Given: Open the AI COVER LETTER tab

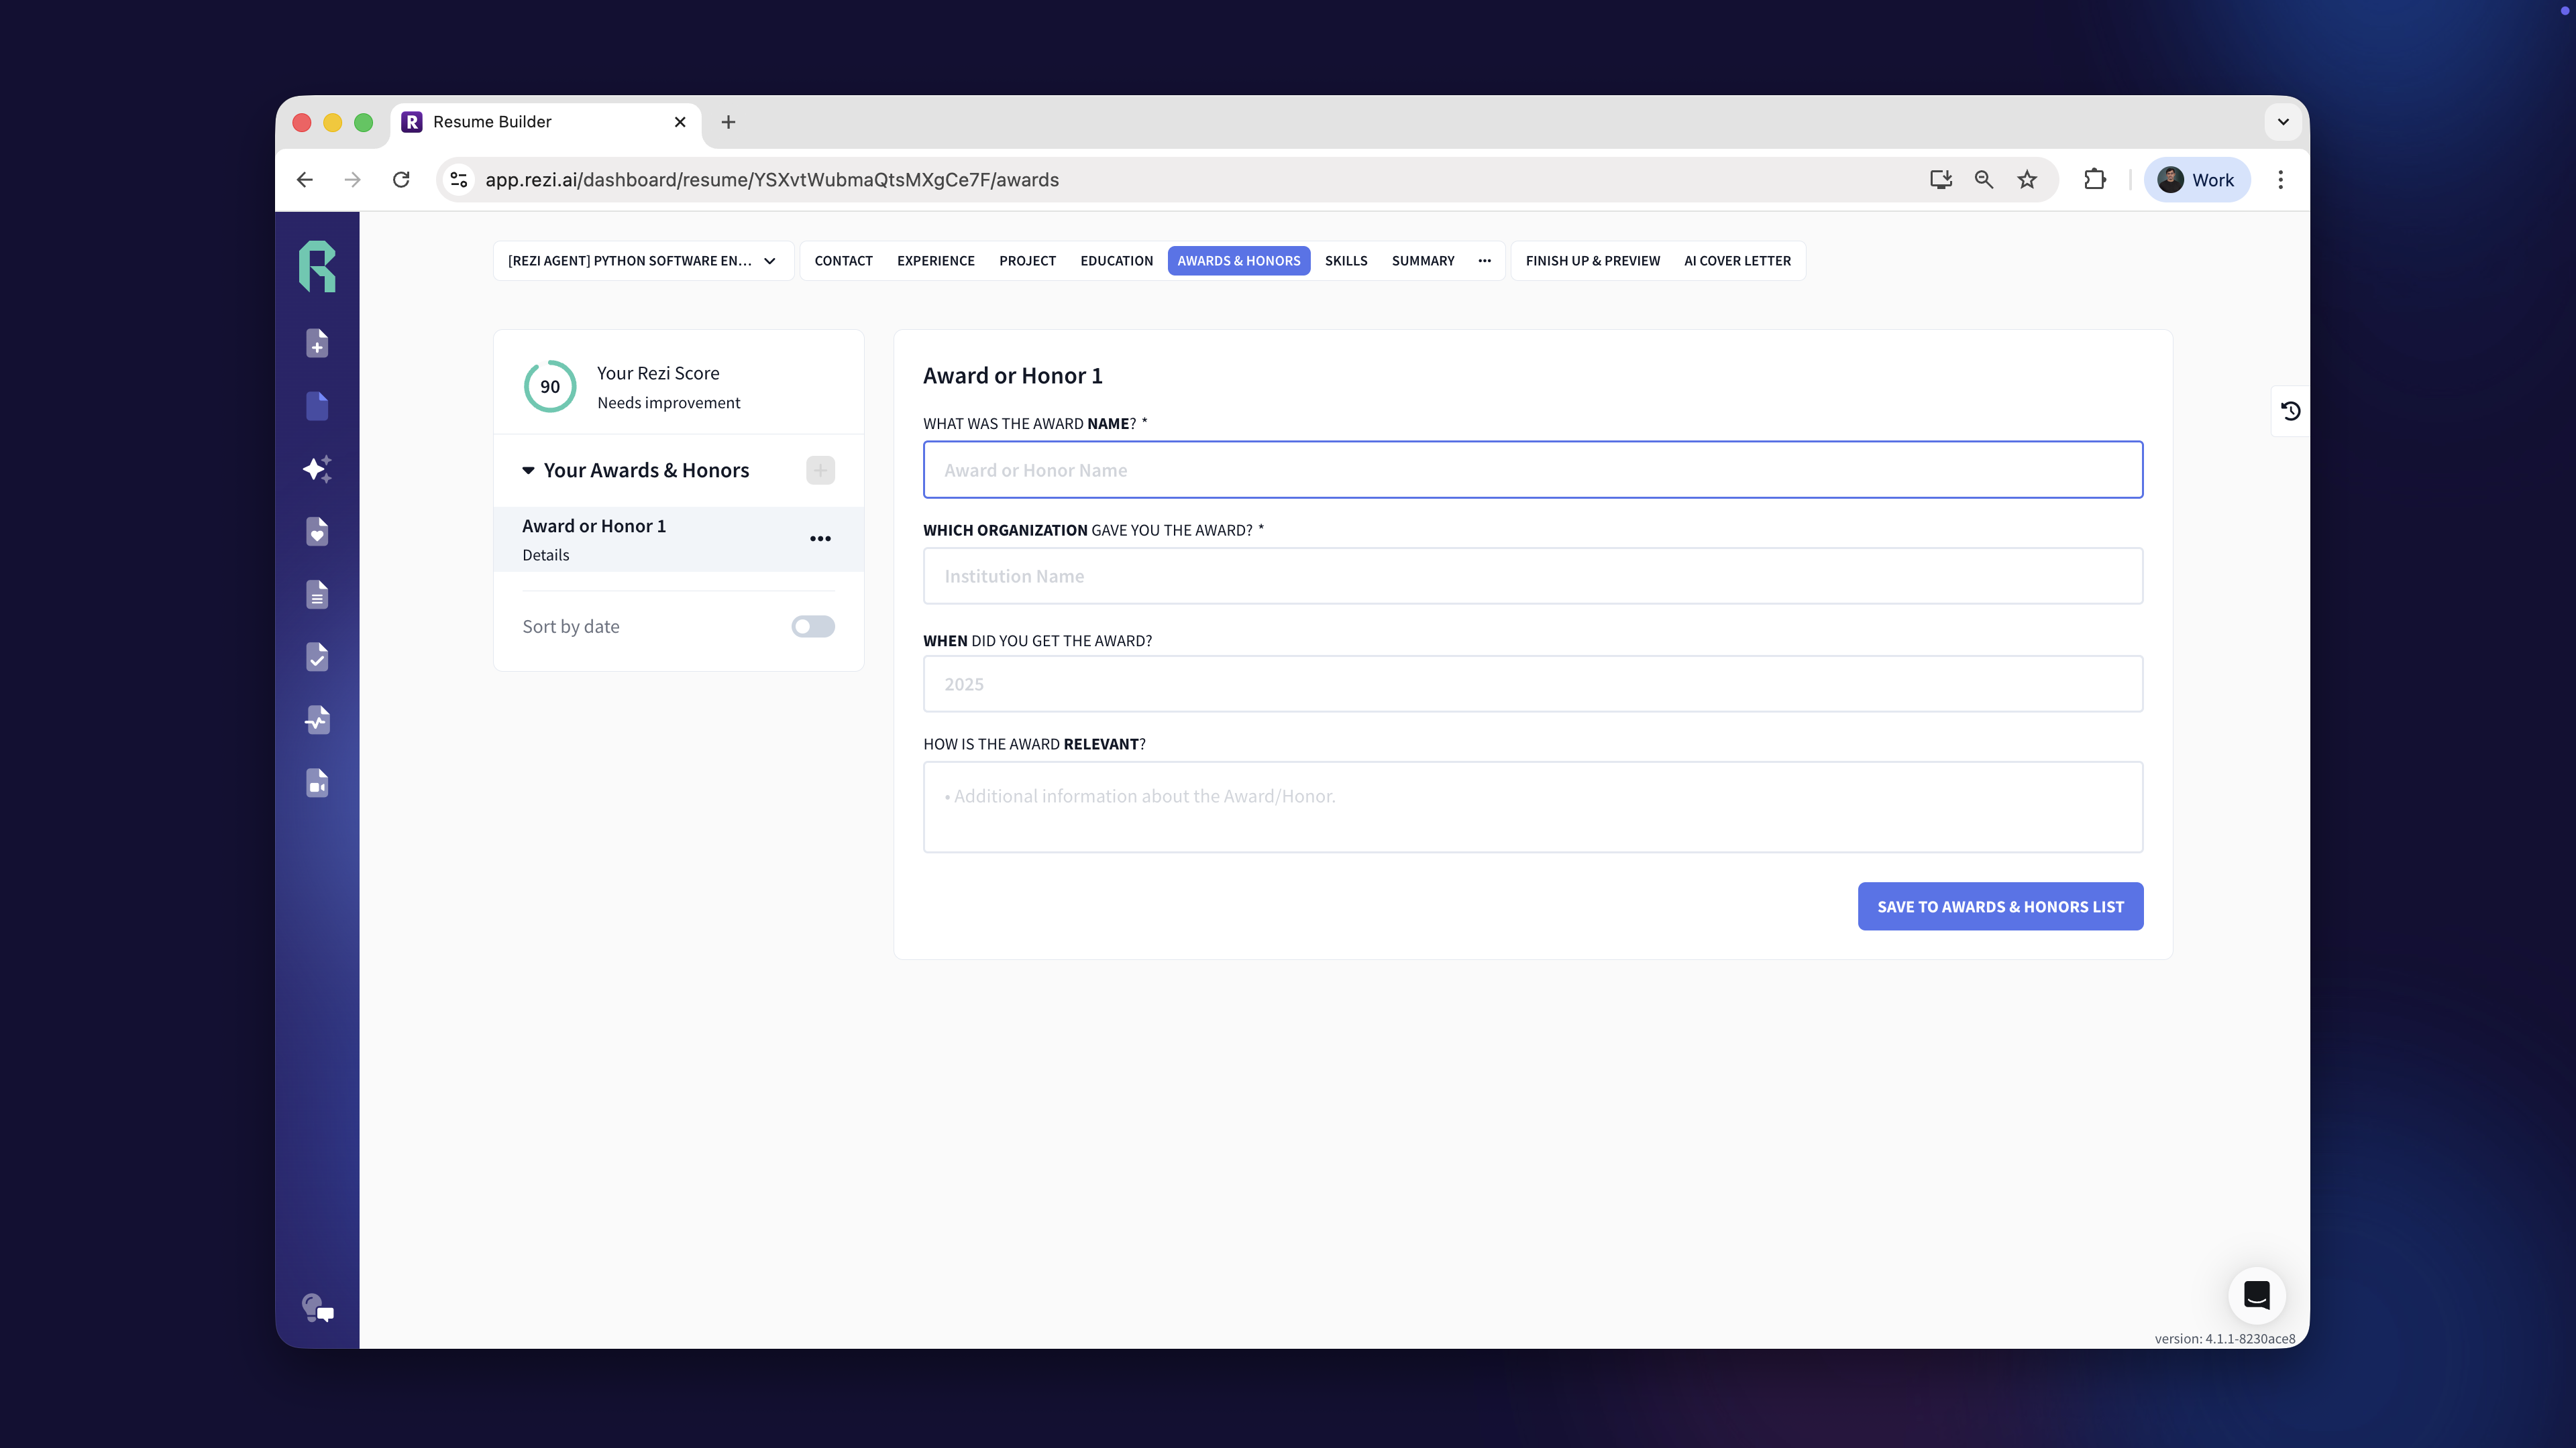Looking at the screenshot, I should click(1737, 261).
